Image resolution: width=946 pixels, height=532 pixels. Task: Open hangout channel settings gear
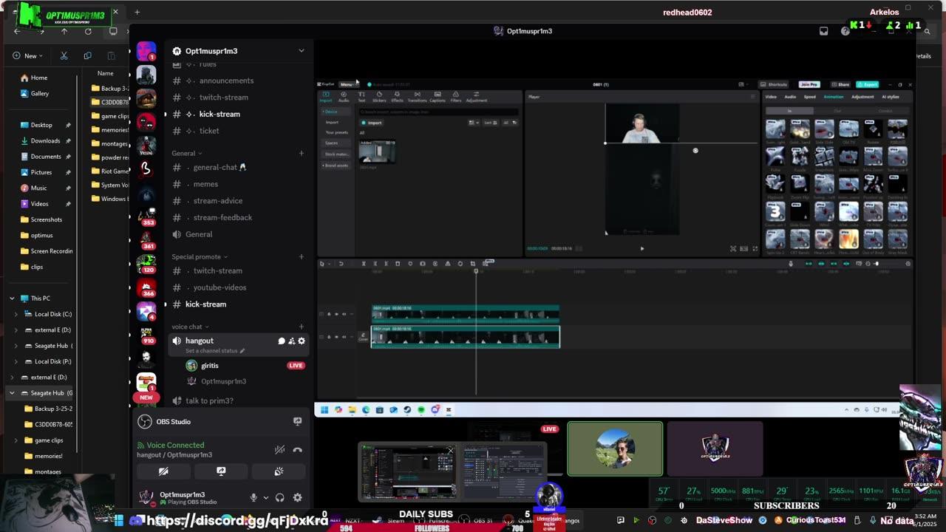click(301, 341)
